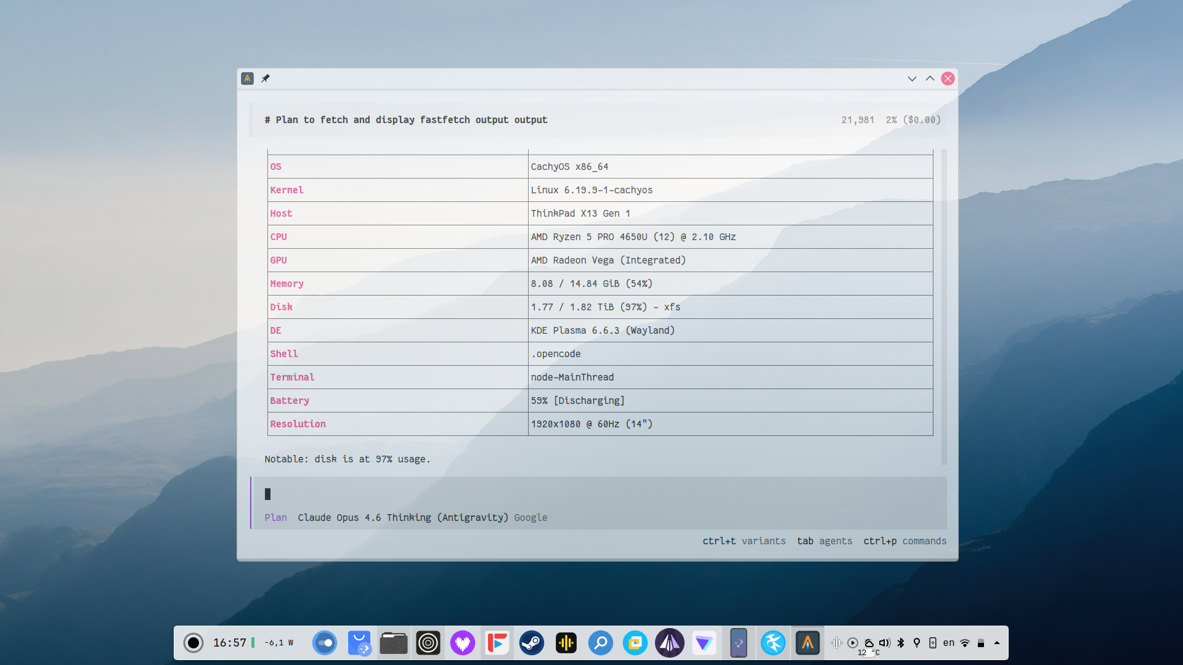Click the titlebar down chevron
Screen dimensions: 1183x665
[912, 78]
